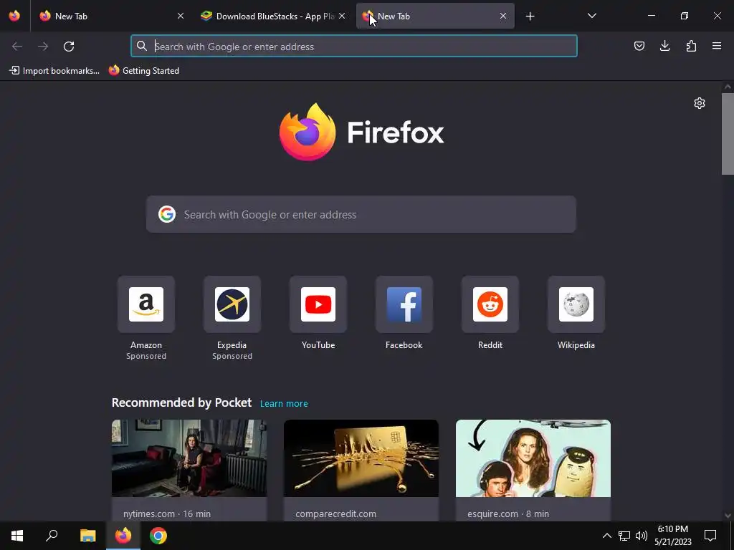Switch to Download BlueStacks tab
The height and width of the screenshot is (550, 734).
273,16
